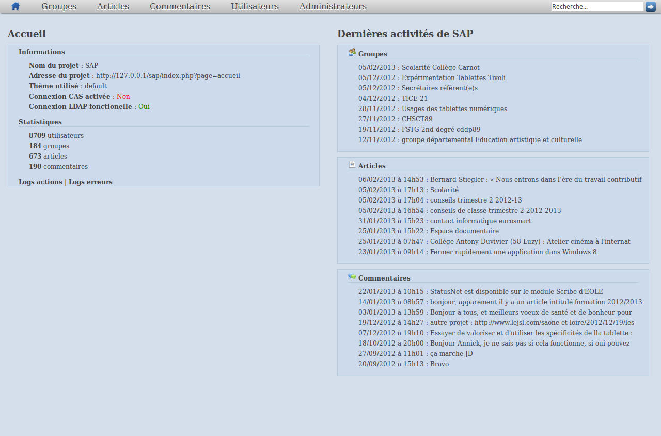Screen dimensions: 661x436
Task: Open the Commentaires menu
Action: 180,6
